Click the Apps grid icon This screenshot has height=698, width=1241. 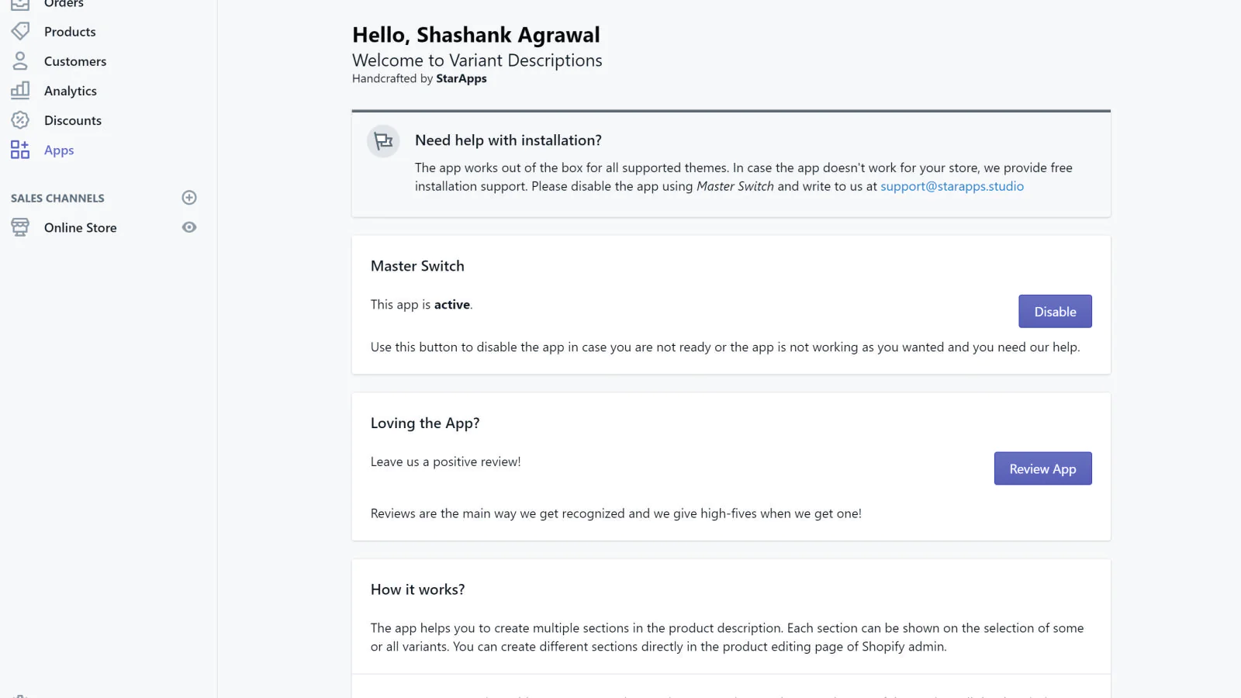click(x=20, y=150)
